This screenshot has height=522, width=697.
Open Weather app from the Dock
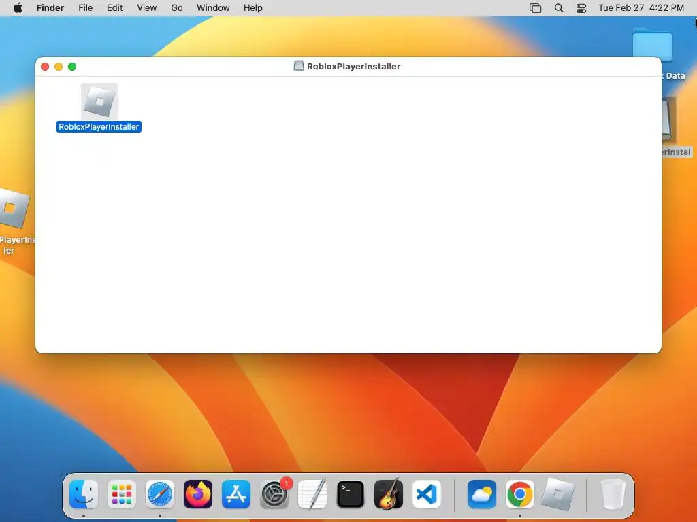pos(482,494)
